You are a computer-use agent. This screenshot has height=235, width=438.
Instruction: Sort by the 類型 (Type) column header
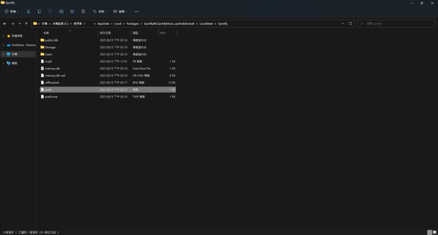tap(135, 33)
